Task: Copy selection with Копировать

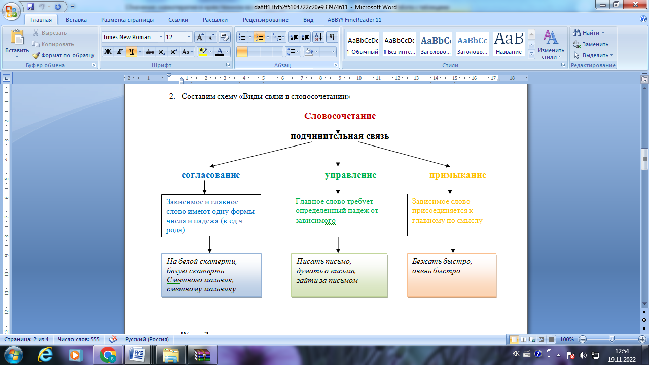Action: [x=53, y=44]
